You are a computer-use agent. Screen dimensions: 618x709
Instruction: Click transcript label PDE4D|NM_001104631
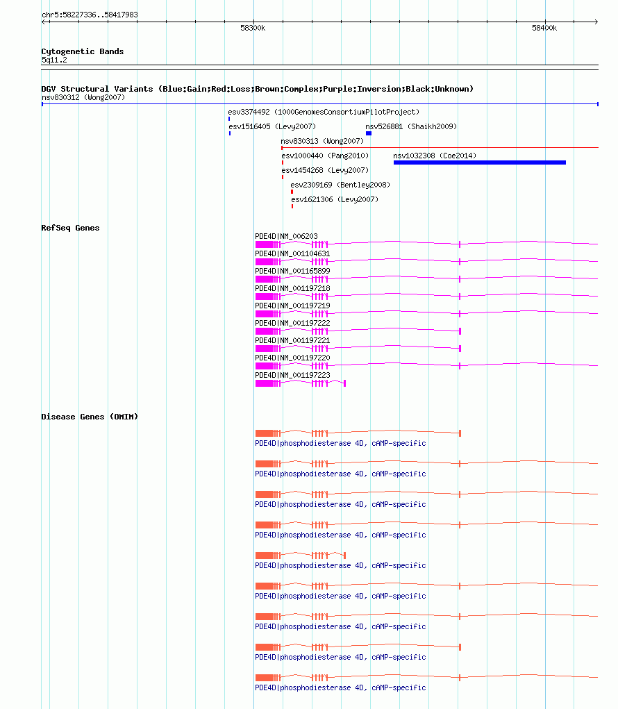(x=292, y=253)
